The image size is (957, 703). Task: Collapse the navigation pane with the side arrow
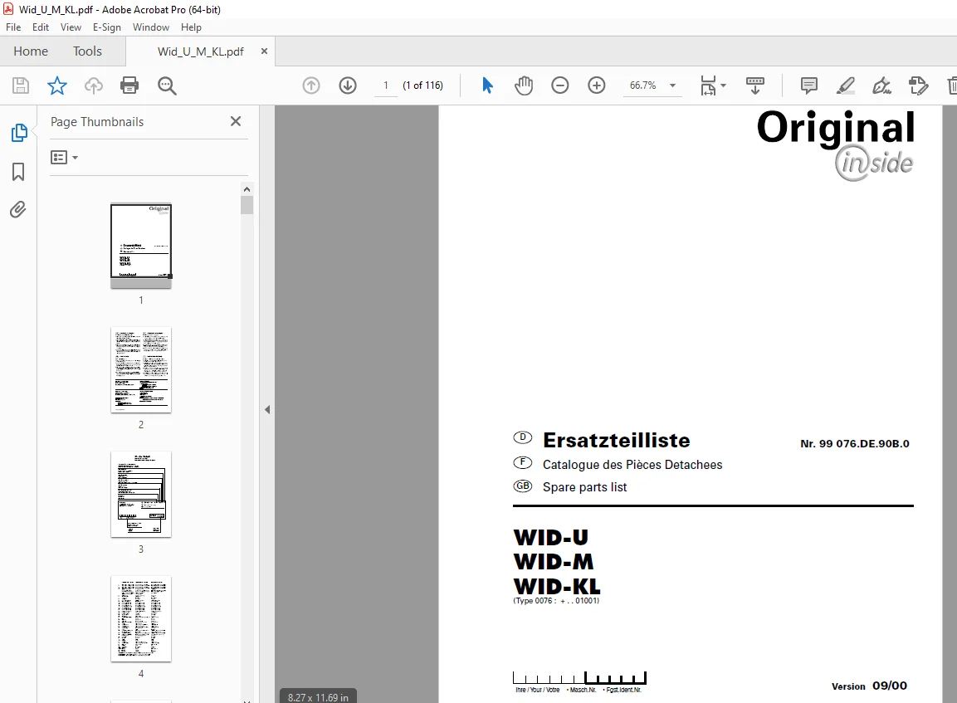tap(267, 409)
